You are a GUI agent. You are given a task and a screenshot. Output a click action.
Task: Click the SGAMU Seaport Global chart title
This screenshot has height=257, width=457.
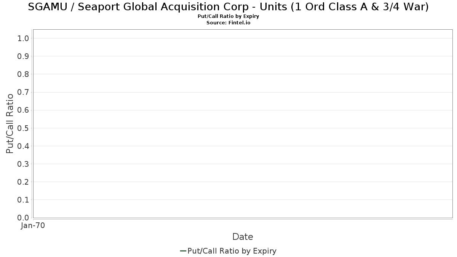228,7
